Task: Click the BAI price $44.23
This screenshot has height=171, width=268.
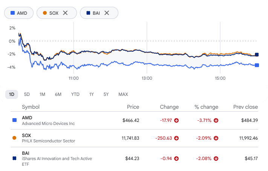Action: pos(132,159)
